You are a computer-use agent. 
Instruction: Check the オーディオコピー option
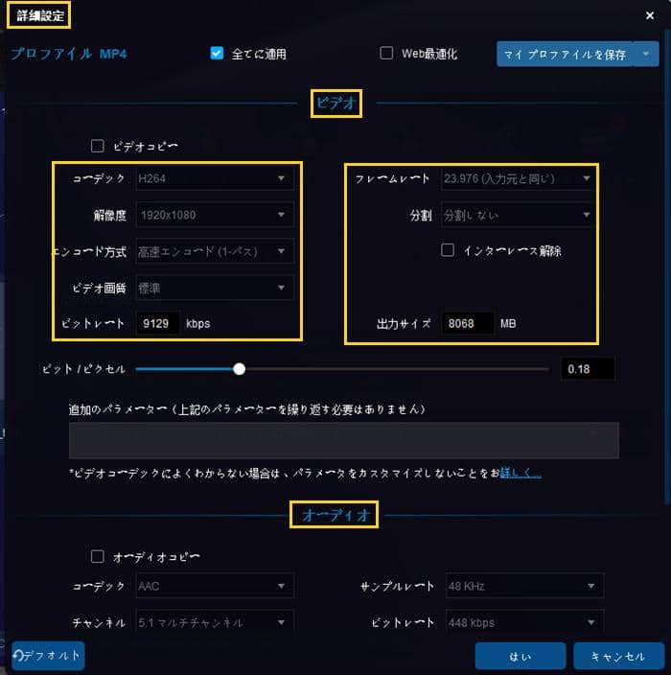pos(97,557)
